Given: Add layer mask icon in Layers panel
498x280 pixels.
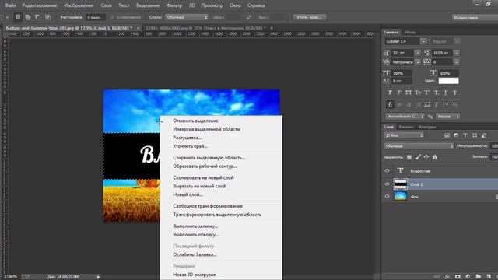Looking at the screenshot, I should pyautogui.click(x=458, y=277).
